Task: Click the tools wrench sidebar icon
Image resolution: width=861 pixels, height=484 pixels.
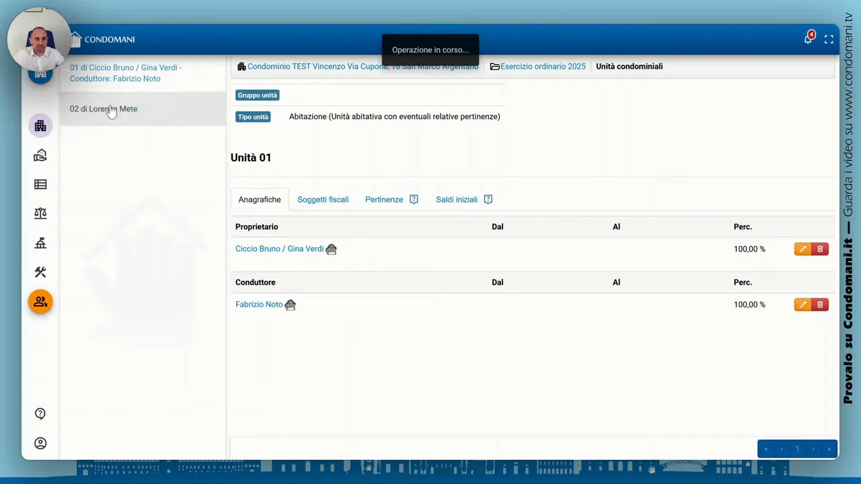Action: pos(40,272)
